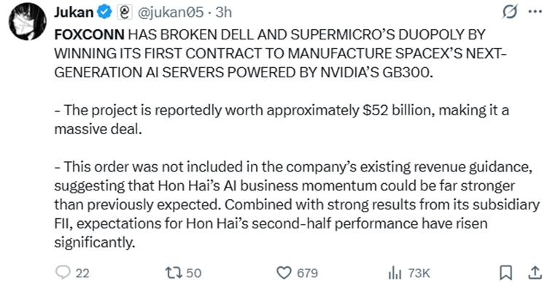Open Jukan's profile picture avatar
Viewport: 547px width, 286px height.
pyautogui.click(x=28, y=21)
